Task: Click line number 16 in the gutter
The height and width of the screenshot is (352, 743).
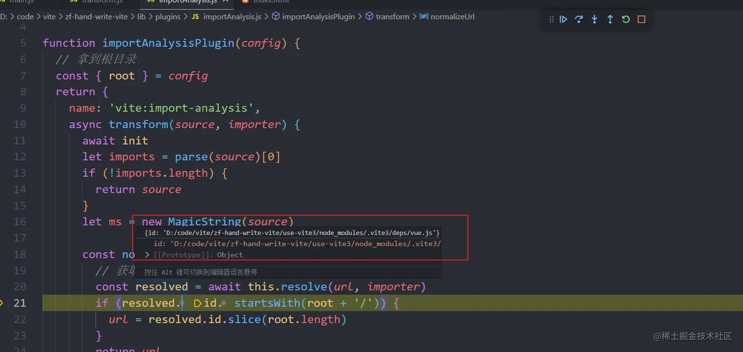Action: tap(20, 222)
